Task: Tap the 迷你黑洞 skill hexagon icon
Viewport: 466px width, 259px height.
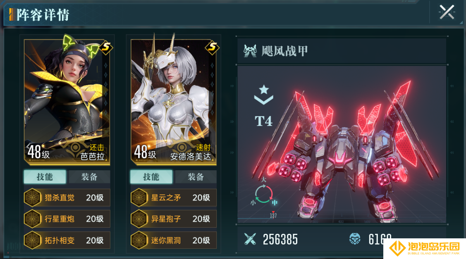Action: [139, 240]
